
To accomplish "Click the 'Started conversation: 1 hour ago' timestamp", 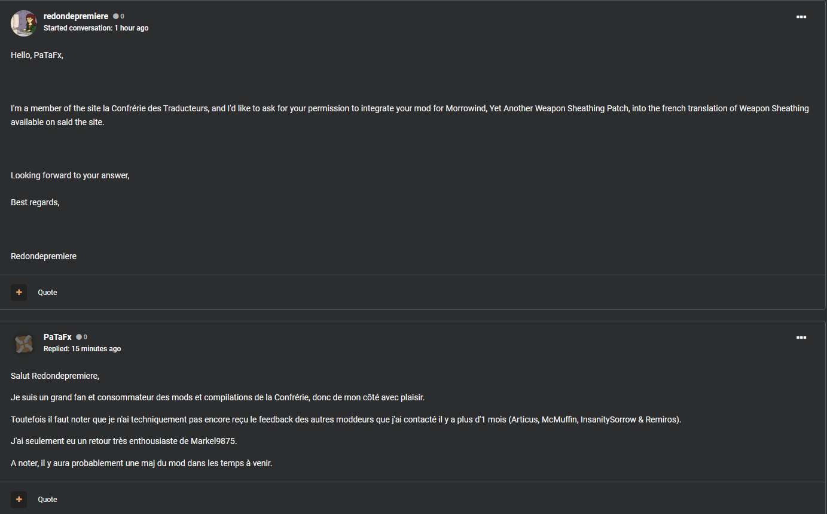I will [96, 28].
